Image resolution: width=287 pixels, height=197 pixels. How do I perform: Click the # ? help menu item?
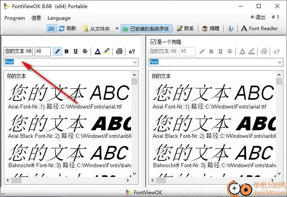point(275,17)
